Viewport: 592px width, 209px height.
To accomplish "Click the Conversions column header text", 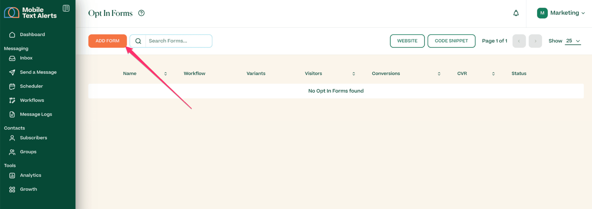I will tap(386, 74).
